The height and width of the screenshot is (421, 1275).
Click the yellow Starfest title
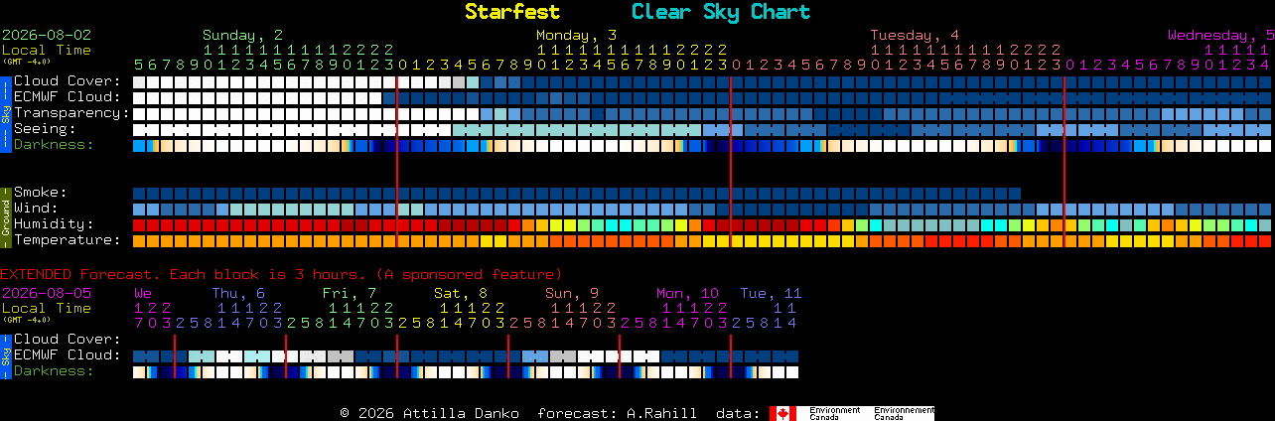(512, 12)
